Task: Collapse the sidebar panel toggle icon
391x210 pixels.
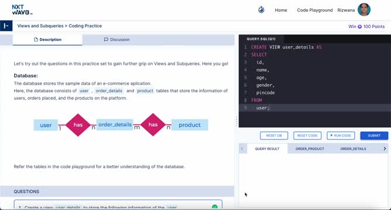Action: tap(6, 26)
